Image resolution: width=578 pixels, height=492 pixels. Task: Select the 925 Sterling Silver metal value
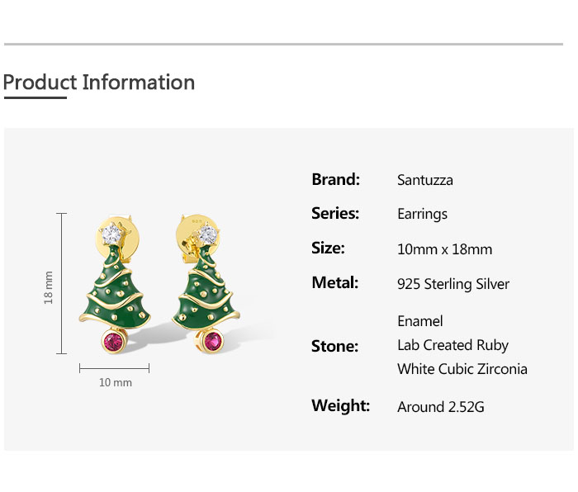[x=453, y=284]
